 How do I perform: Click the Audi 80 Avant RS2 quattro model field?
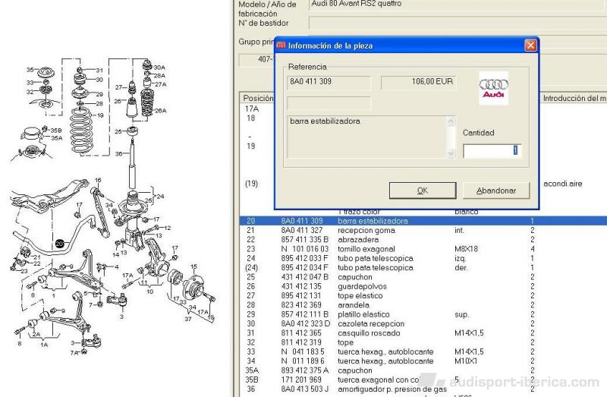coord(457,5)
